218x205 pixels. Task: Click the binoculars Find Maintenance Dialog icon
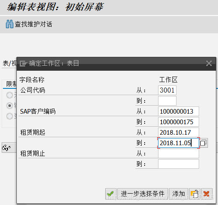10,24
